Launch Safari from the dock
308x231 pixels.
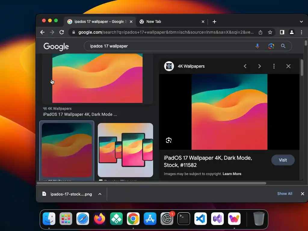click(x=83, y=219)
